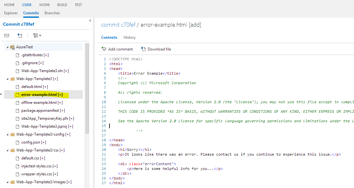Click the email commit envelope icon
This screenshot has width=354, height=188.
click(x=7, y=36)
